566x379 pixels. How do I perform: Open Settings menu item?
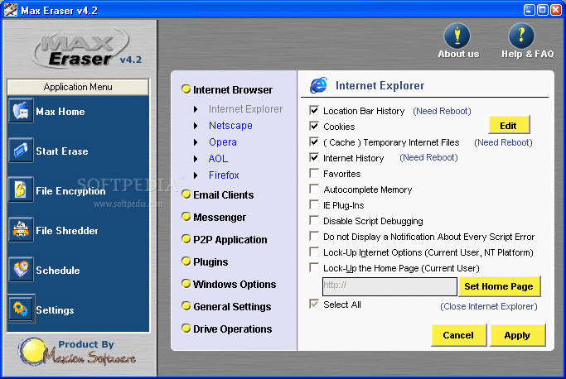(55, 310)
